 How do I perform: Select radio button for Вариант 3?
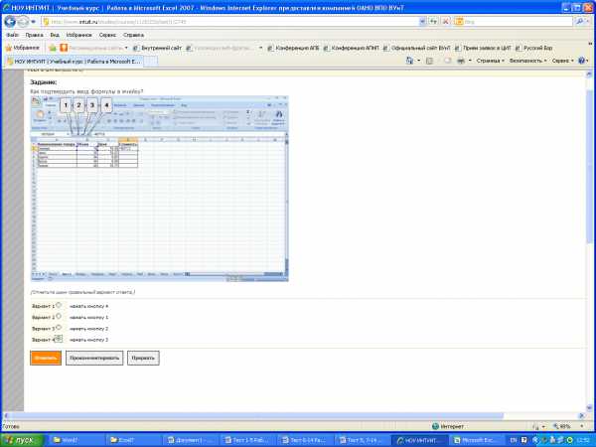tap(59, 328)
